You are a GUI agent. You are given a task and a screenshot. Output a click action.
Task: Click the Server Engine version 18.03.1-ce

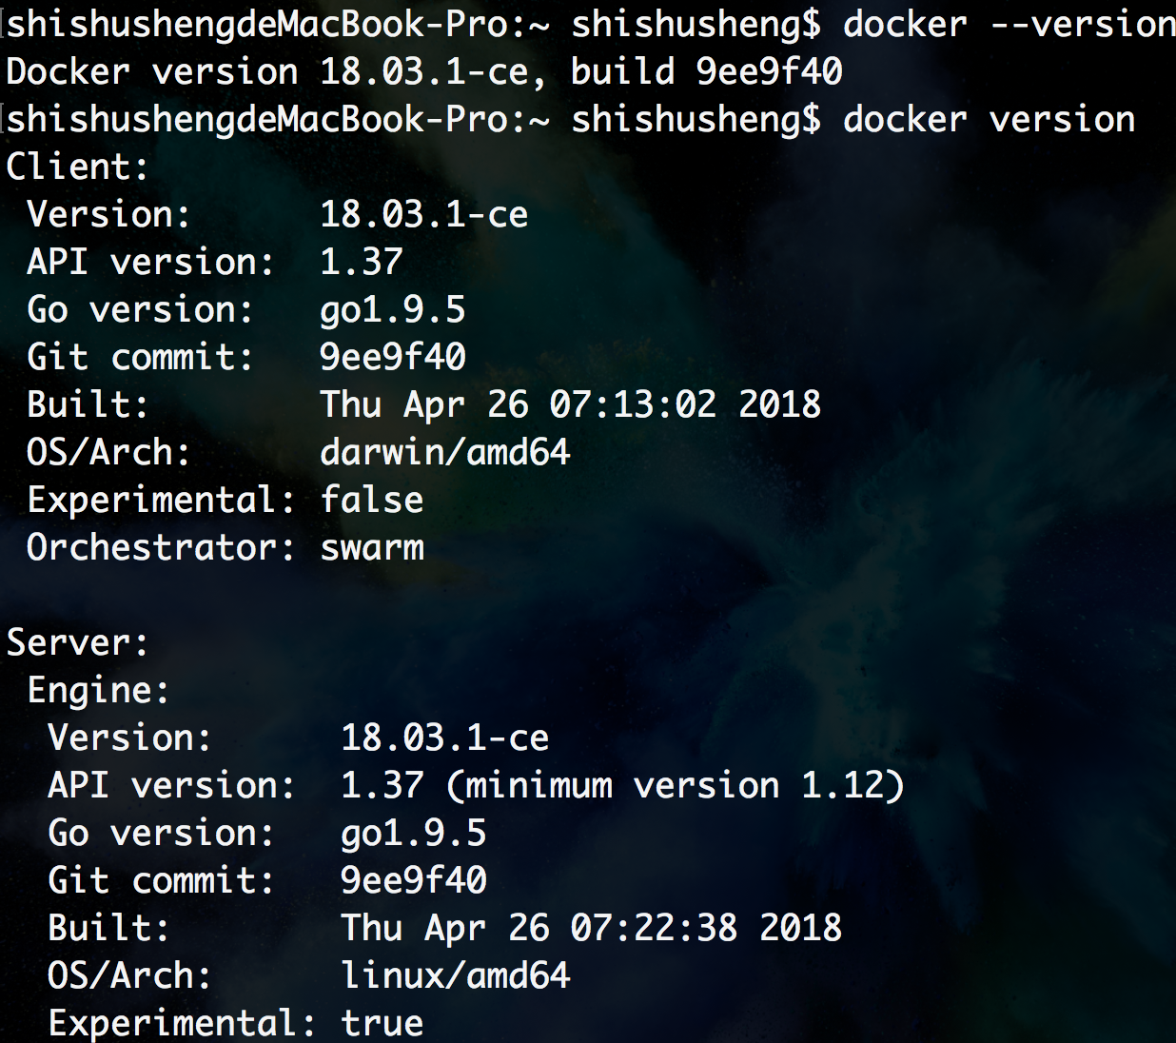(444, 738)
